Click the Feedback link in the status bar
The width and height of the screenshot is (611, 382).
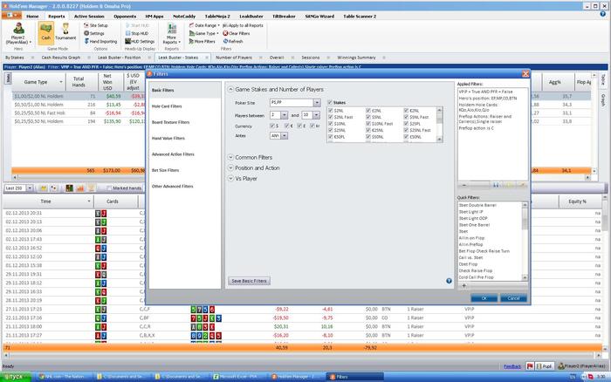512,366
